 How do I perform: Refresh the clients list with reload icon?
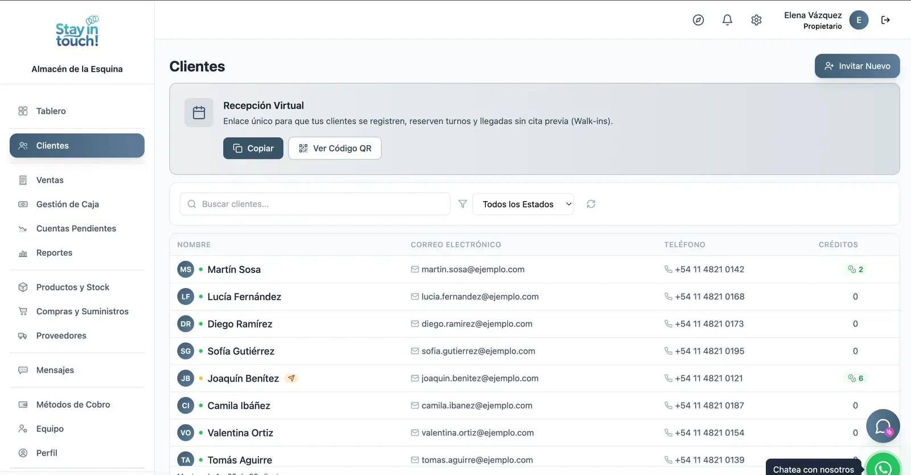591,204
